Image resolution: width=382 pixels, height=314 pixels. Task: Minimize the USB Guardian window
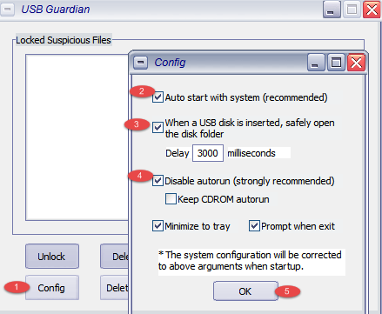332,10
